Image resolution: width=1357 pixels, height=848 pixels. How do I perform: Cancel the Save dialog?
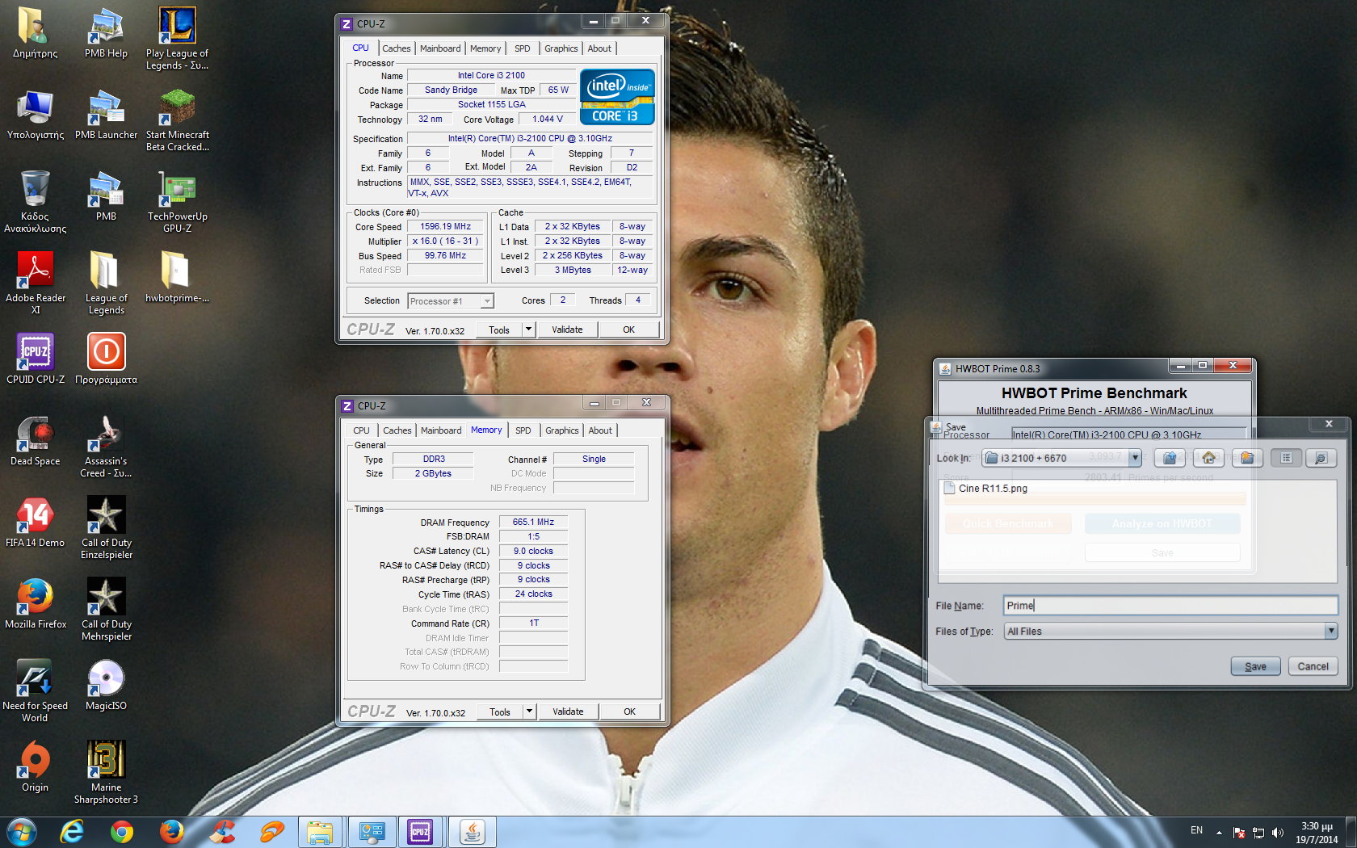tap(1313, 666)
